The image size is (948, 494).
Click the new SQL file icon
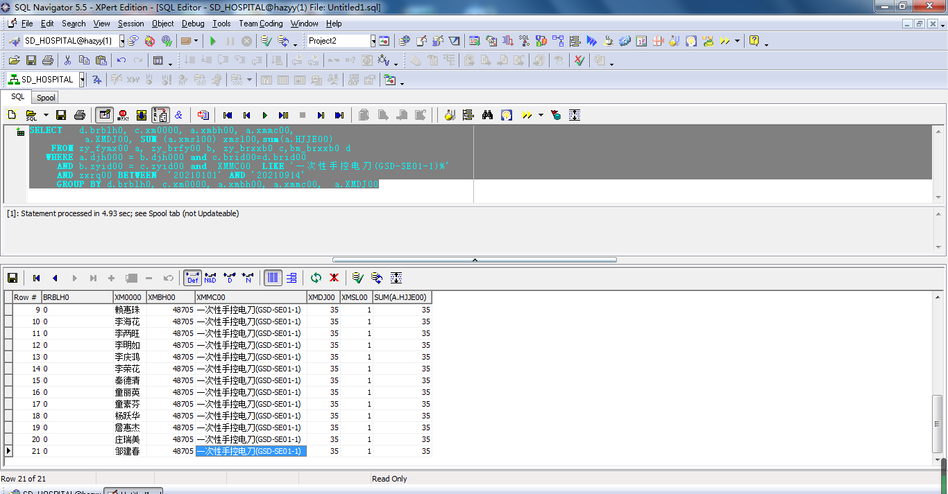(12, 115)
